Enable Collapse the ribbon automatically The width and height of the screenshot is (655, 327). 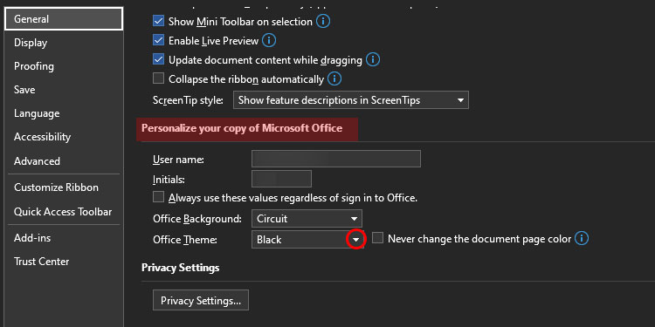(x=158, y=78)
